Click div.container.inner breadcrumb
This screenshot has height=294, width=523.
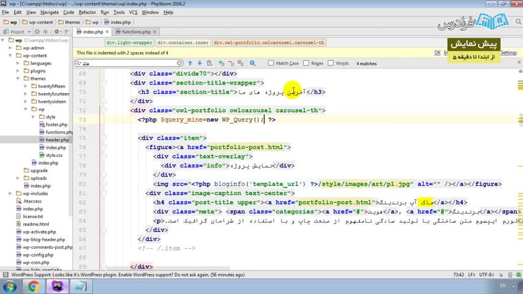182,43
